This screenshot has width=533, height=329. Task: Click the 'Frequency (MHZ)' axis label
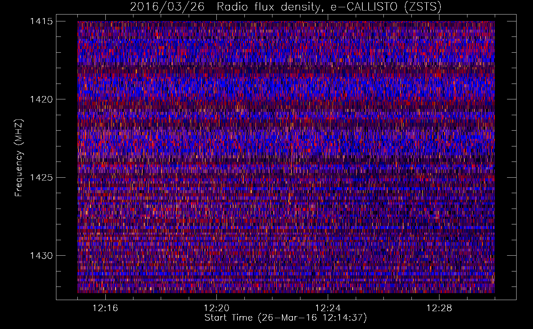19,158
